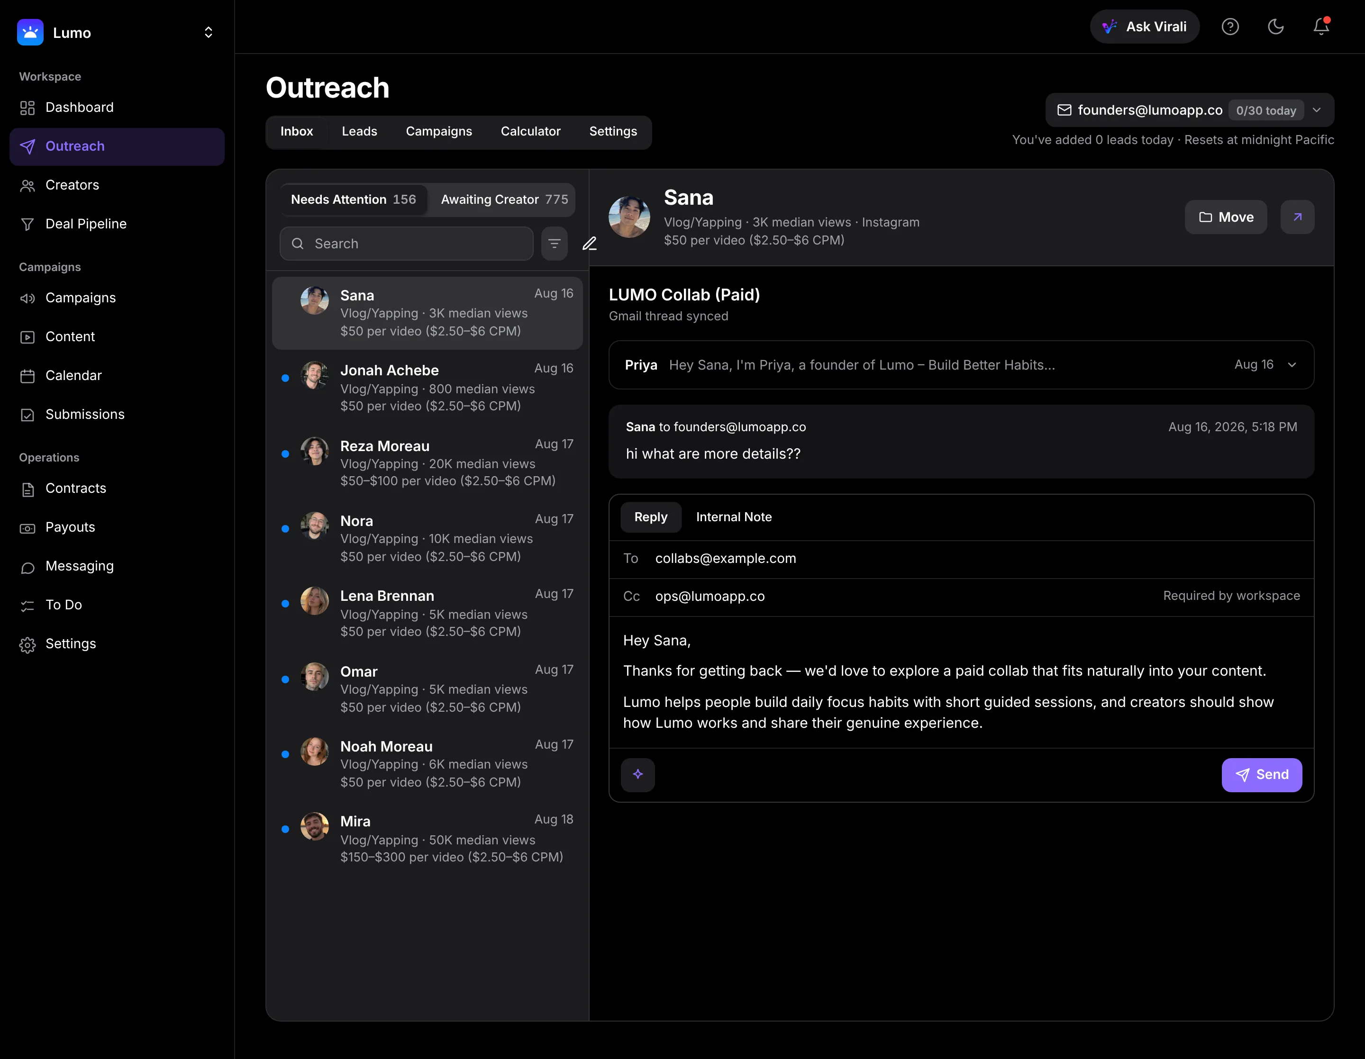Select Needs Attention filter
1365x1059 pixels.
(x=354, y=200)
